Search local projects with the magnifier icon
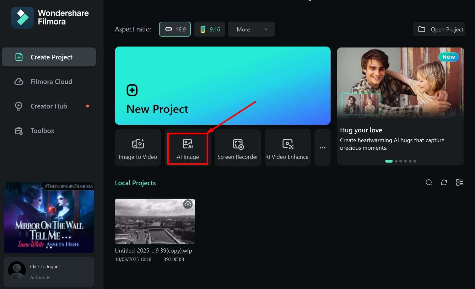This screenshot has width=475, height=289. pos(429,183)
